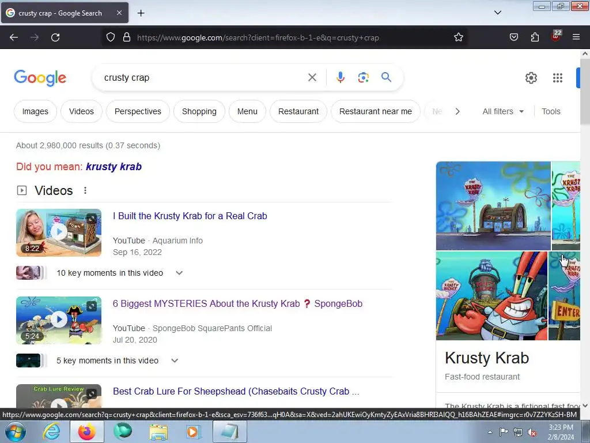
Task: Close the crusty crap Google Search tab
Action: 119,13
